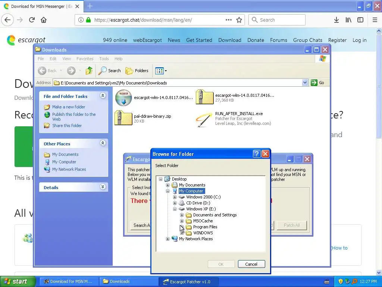Expand MSOCache folder node
The image size is (382, 287).
(182, 221)
